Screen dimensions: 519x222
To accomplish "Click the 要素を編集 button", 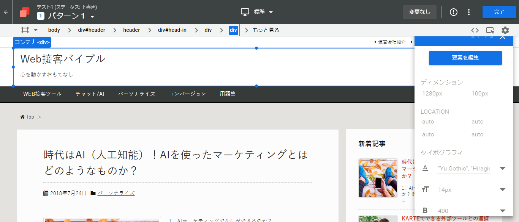I will tap(465, 58).
